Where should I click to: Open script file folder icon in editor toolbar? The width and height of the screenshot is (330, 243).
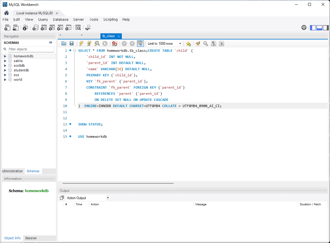point(64,44)
